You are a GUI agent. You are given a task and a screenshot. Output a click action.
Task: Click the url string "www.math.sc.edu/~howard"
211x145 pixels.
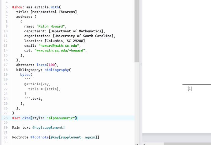coord(61,51)
